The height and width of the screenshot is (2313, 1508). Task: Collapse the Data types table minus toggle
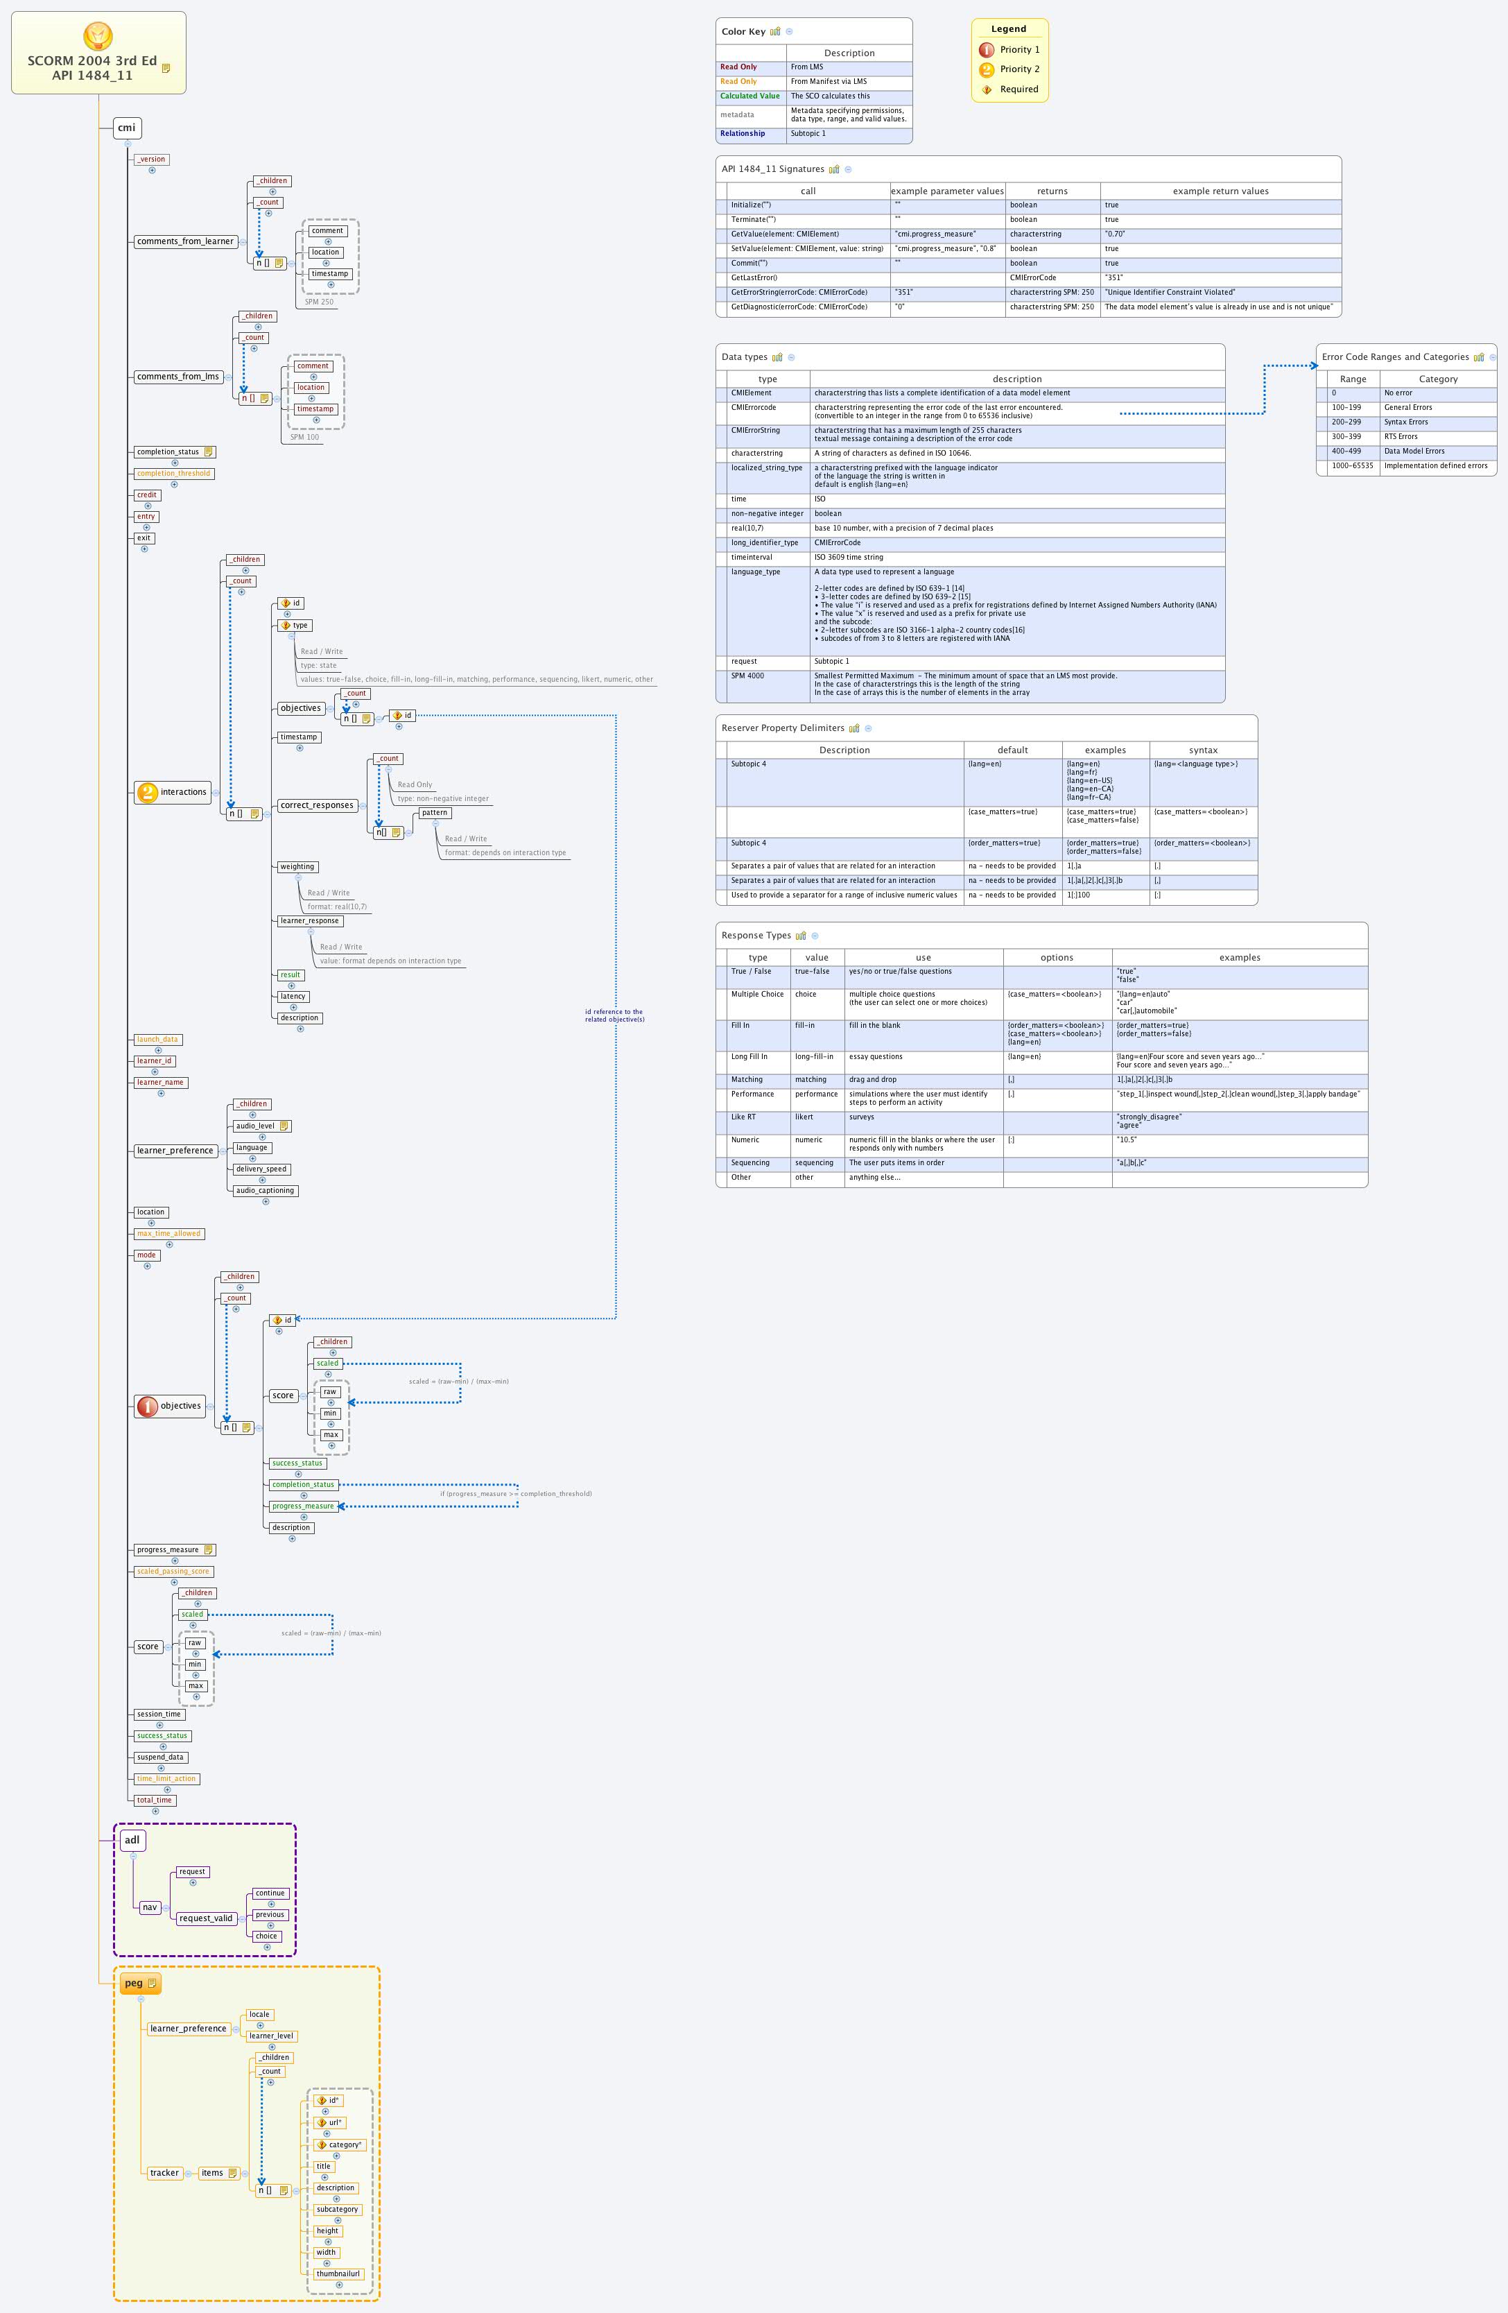coord(791,358)
